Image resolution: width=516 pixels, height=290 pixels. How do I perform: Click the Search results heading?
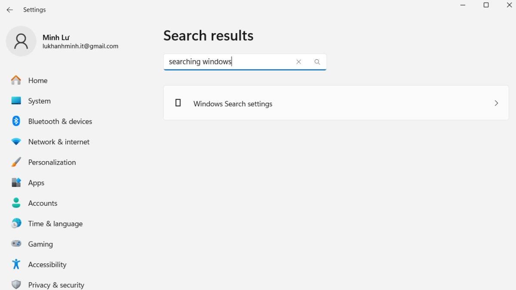209,36
